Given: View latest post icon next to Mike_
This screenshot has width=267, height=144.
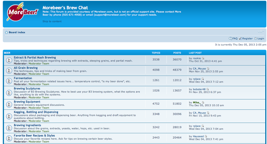Looking at the screenshot, I should (x=203, y=103).
